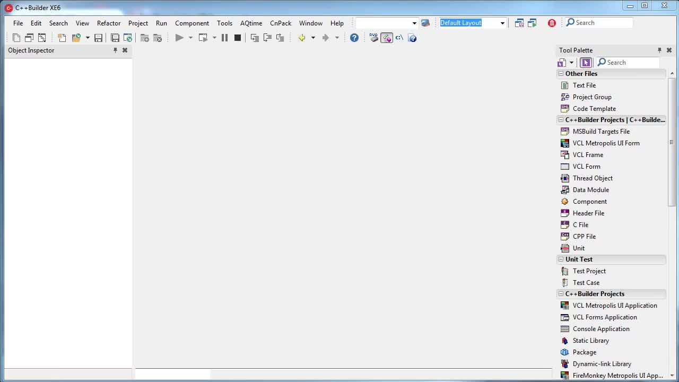Click the Set debug desktop icon
Screen dimensions: 679x382
[x=532, y=23]
